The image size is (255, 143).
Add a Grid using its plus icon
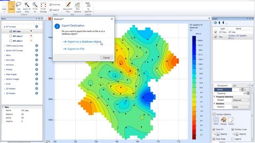[37, 84]
